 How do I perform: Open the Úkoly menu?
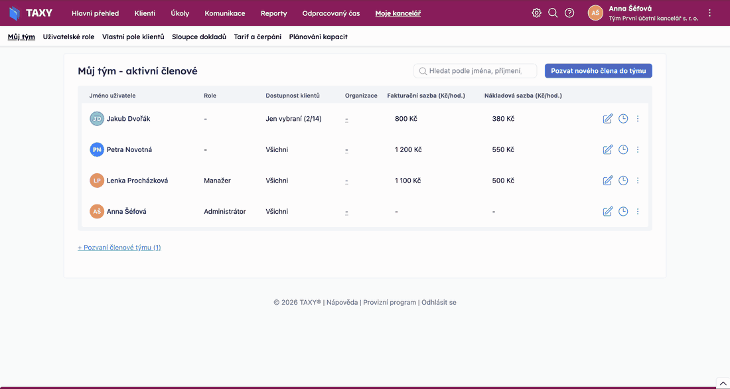pos(180,13)
